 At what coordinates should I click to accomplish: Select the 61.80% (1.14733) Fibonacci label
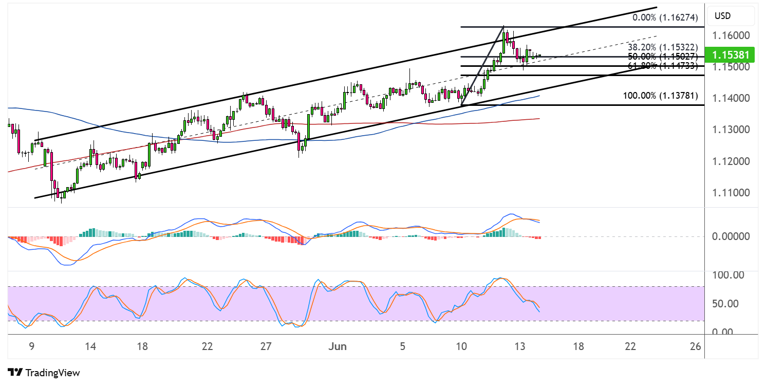tap(663, 65)
